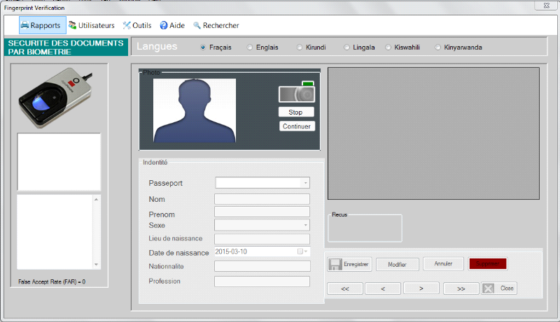Go to the last record with >>
This screenshot has width=560, height=322.
click(x=461, y=288)
